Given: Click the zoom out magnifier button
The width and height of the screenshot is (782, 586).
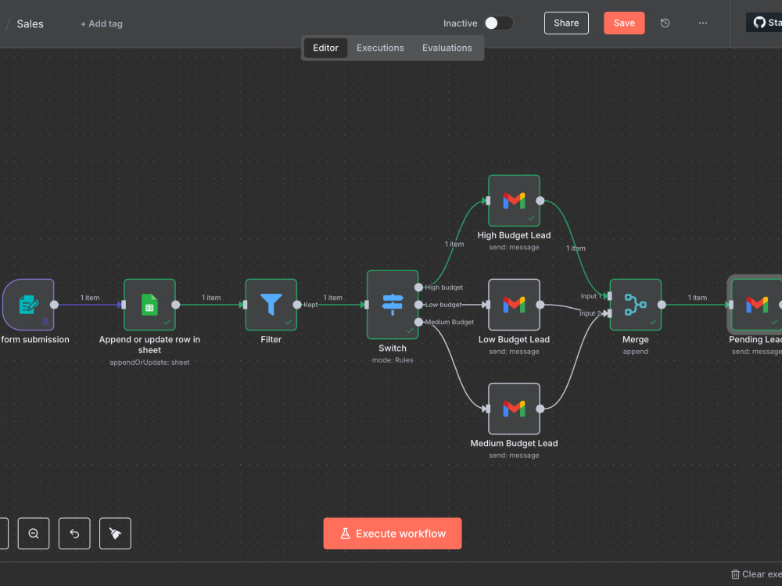Looking at the screenshot, I should 34,533.
